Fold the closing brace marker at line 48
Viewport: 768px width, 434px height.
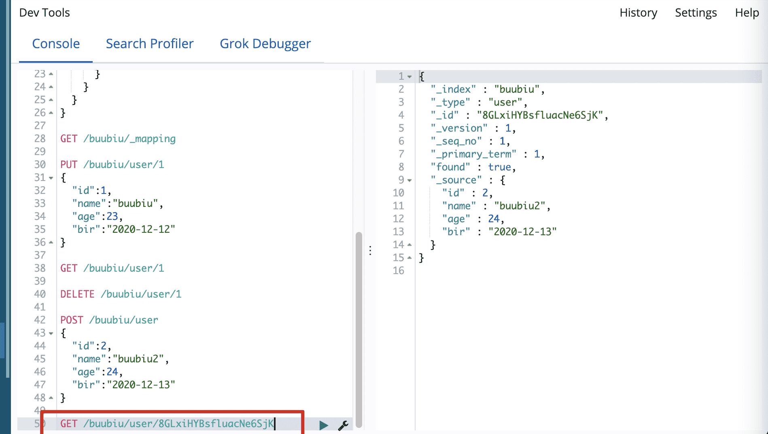pyautogui.click(x=51, y=398)
